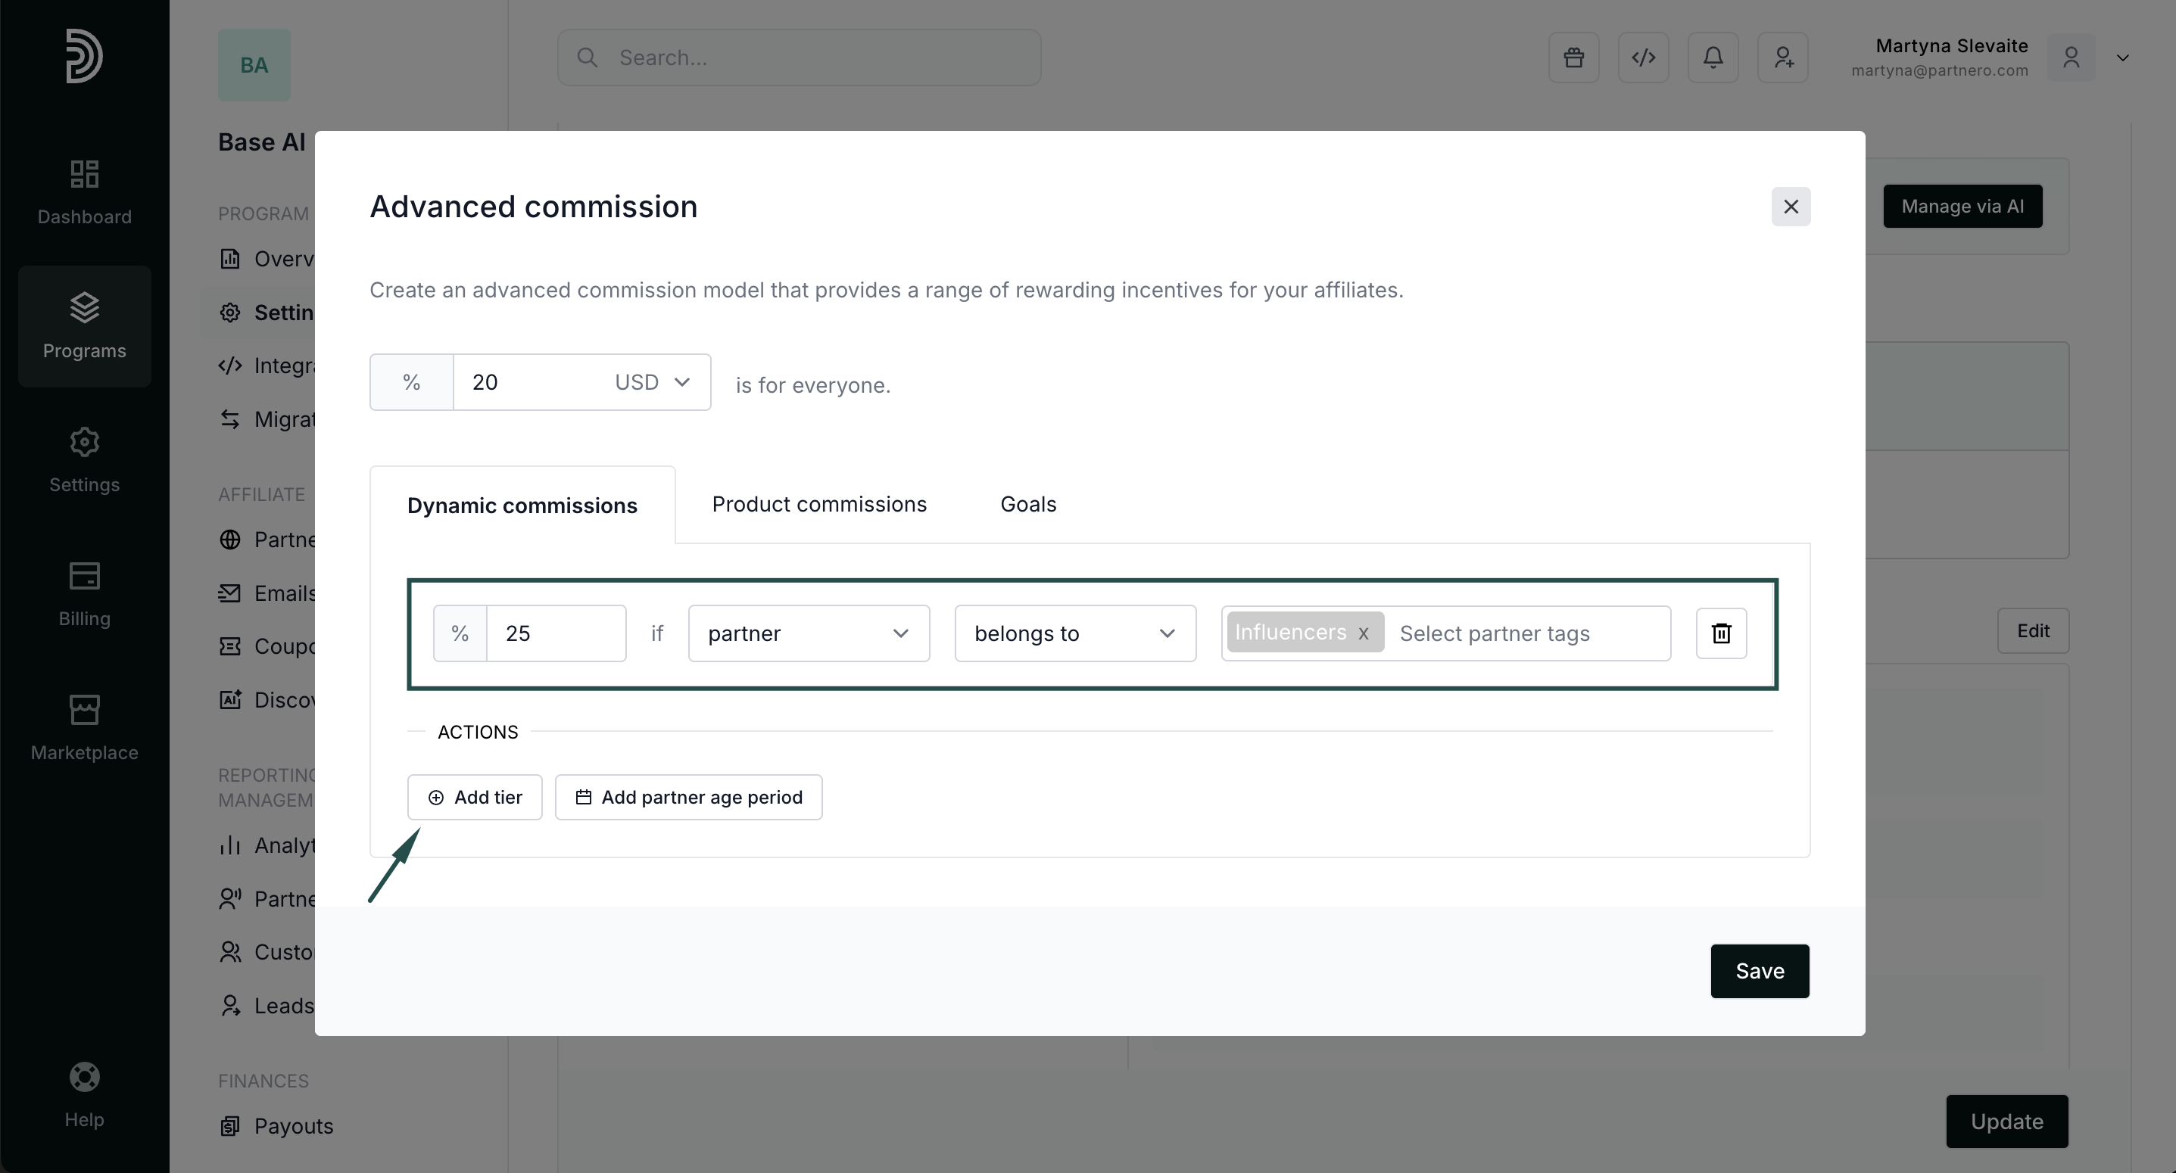Switch to Product commissions tab
The image size is (2176, 1173).
(x=818, y=504)
